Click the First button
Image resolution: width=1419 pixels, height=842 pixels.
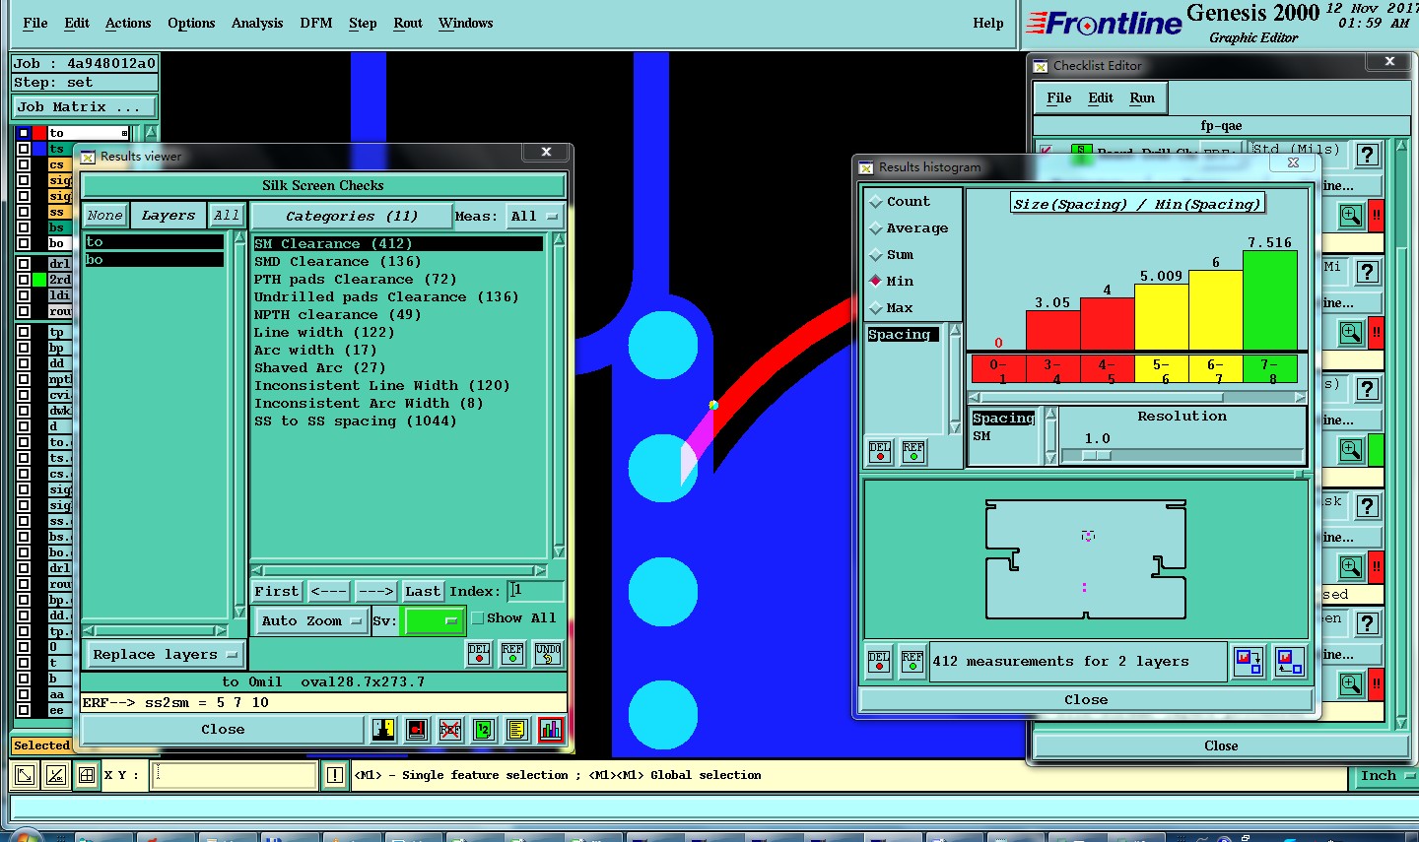[x=276, y=591]
